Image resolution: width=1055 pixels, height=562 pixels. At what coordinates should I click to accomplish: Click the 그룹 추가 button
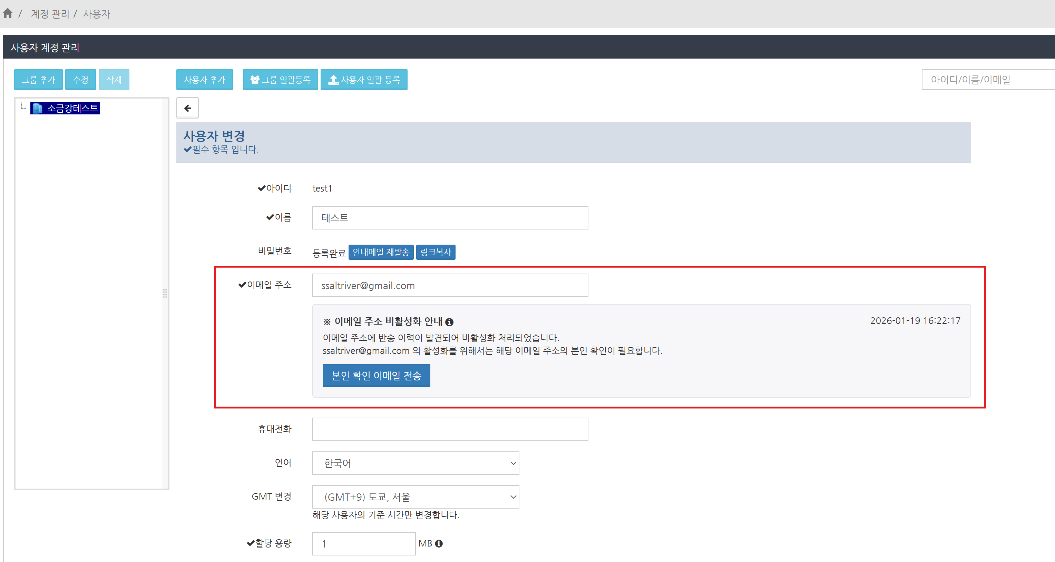point(38,79)
